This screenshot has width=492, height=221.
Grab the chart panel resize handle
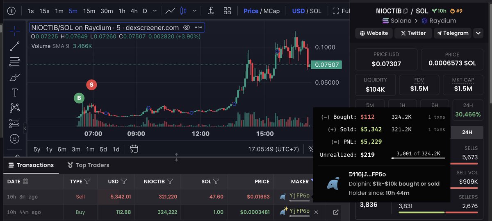(x=177, y=157)
